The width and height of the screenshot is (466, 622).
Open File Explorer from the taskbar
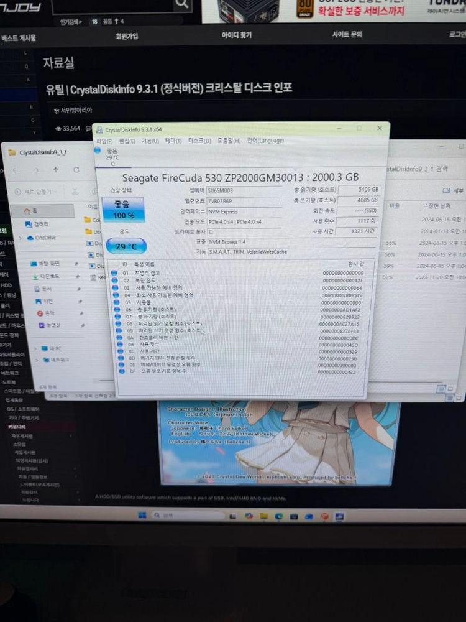coord(263,516)
